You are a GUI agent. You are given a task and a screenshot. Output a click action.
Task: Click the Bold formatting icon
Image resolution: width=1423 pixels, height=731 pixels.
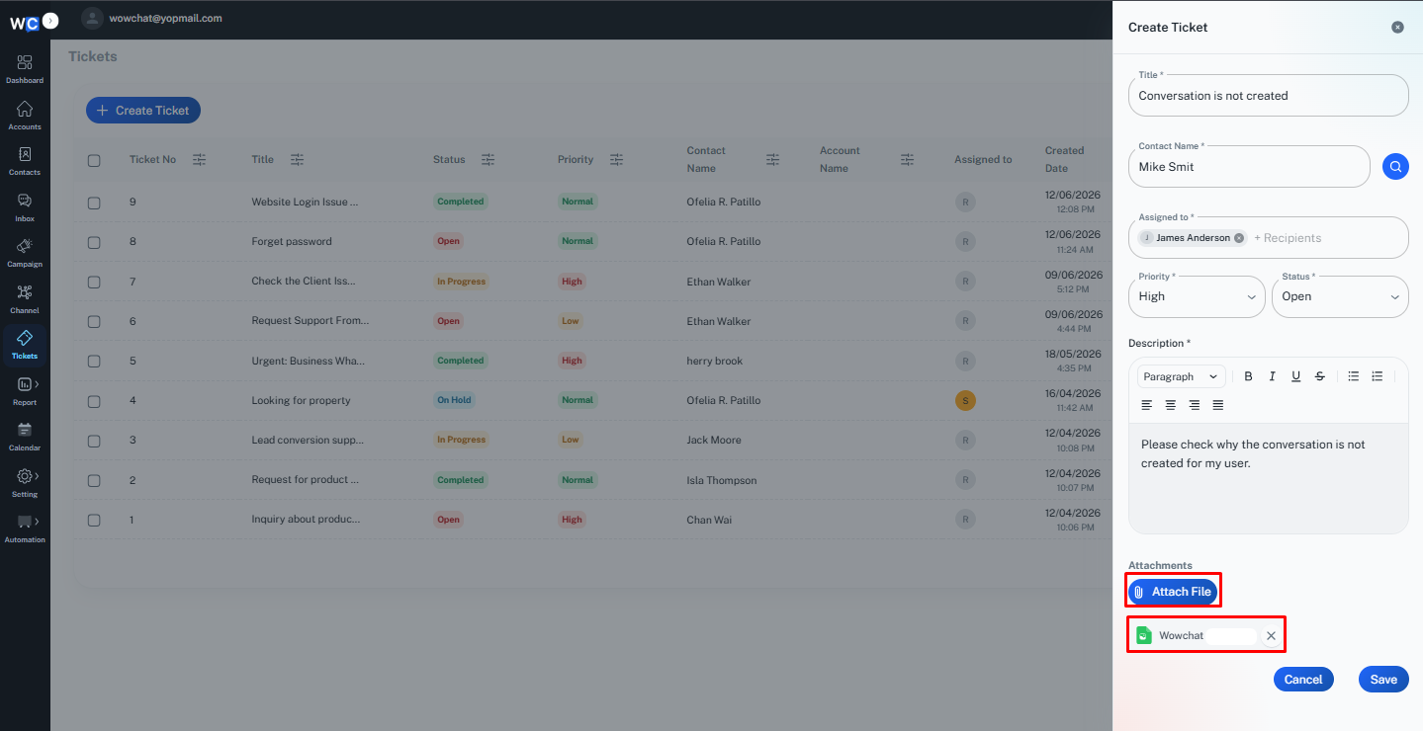pos(1248,376)
